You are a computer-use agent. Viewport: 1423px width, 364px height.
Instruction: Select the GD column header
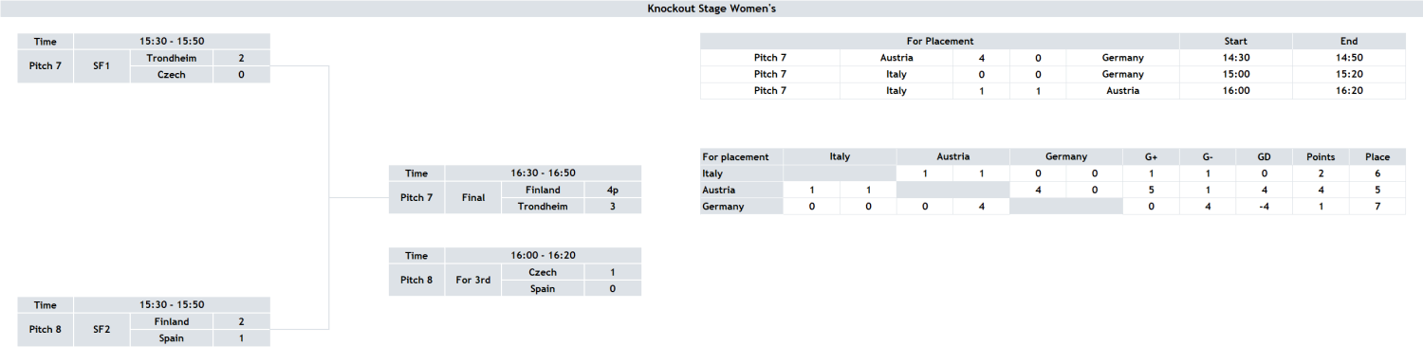tap(1264, 156)
